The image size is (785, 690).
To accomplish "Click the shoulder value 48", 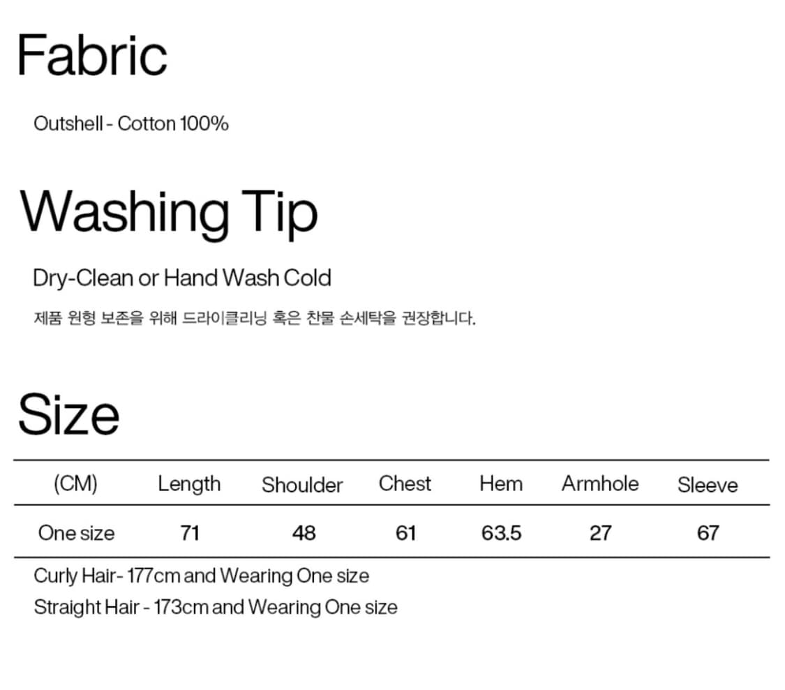I will point(304,533).
